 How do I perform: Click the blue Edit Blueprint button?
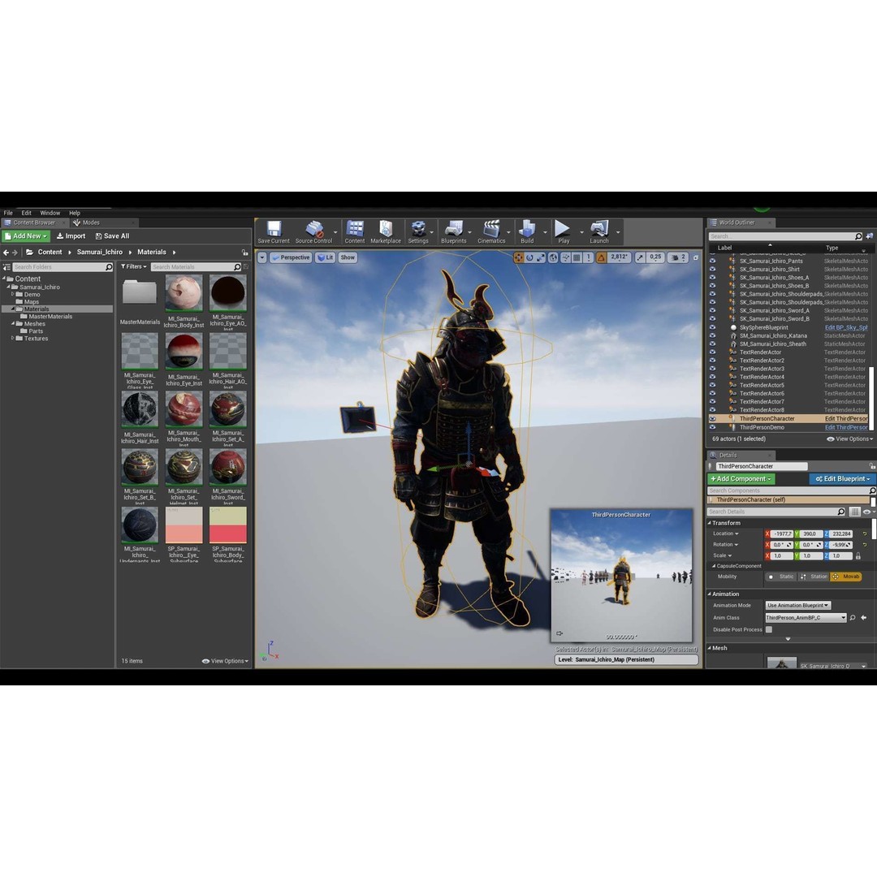tap(842, 479)
